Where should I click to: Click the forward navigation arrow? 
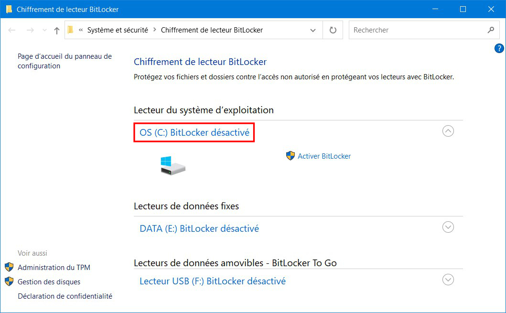click(30, 30)
